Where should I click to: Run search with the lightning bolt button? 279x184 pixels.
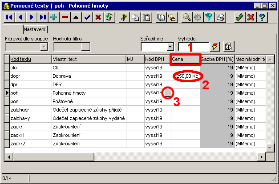point(215,47)
